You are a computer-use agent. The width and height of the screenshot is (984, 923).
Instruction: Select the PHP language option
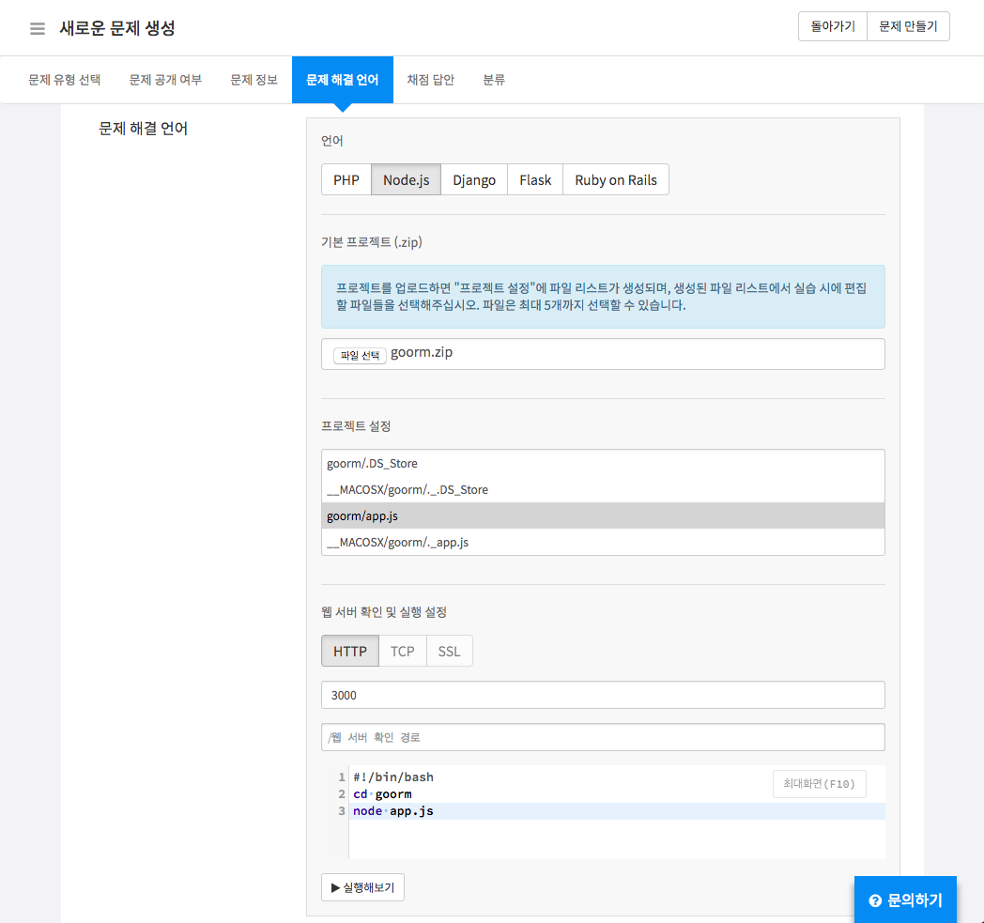tap(346, 179)
